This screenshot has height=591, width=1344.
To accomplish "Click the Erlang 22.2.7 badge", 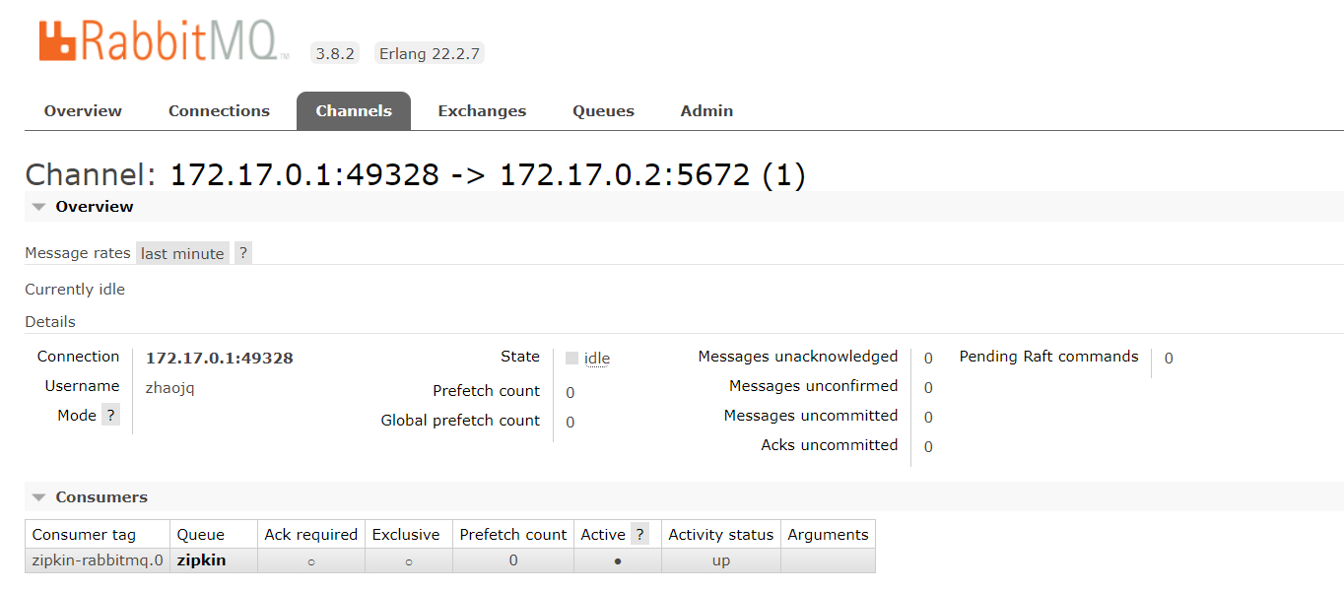I will (429, 53).
